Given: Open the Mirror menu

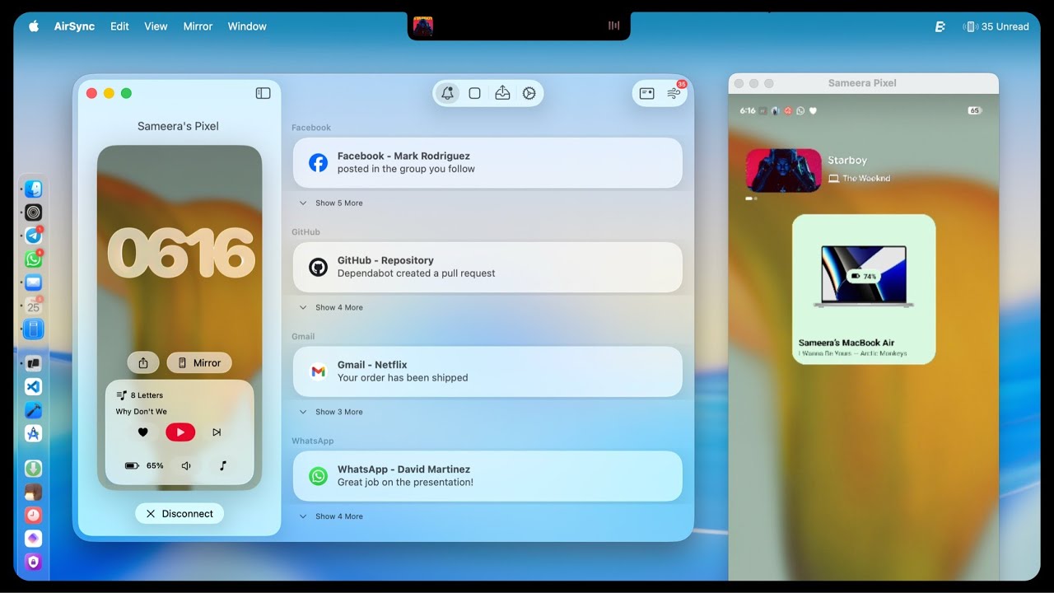Looking at the screenshot, I should pos(198,26).
